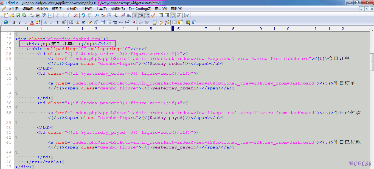Toggle line numbers display button
The image size is (374, 169).
click(147, 15)
